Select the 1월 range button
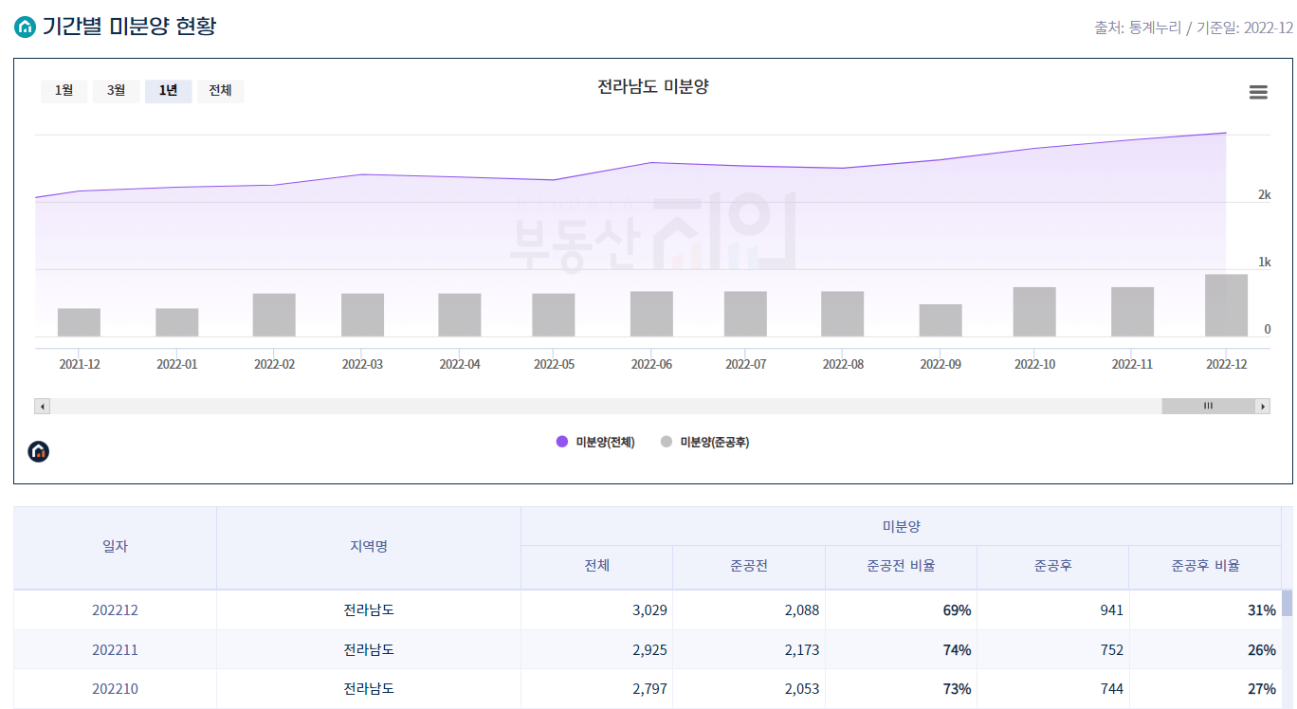Viewport: 1297px width, 709px height. pyautogui.click(x=64, y=91)
